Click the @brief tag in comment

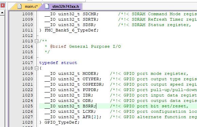click(58, 46)
